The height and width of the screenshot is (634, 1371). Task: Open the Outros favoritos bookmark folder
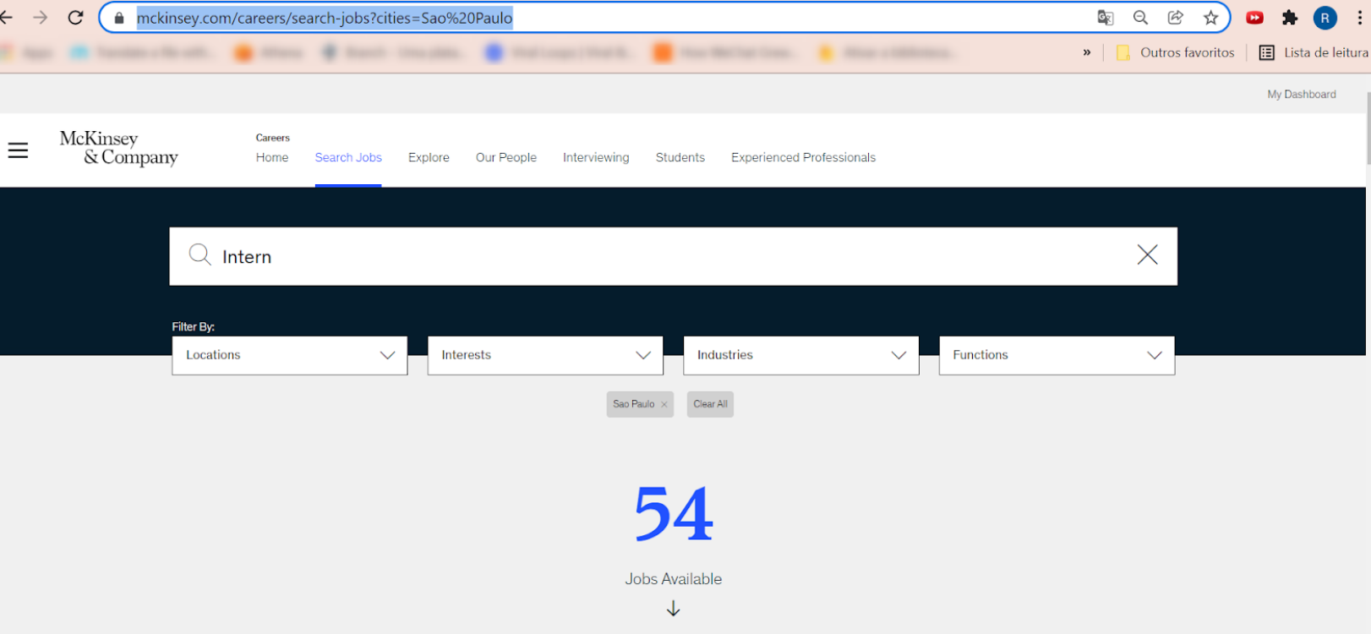(x=1175, y=52)
